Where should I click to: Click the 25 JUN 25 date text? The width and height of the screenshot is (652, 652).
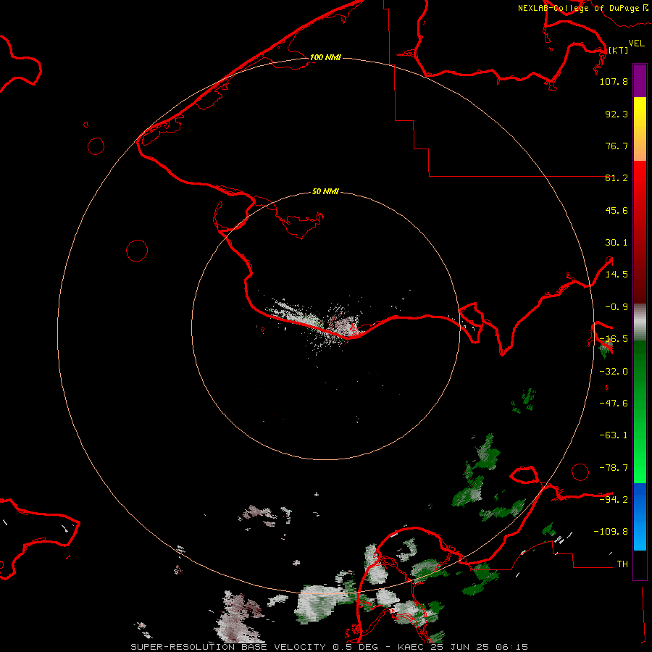click(461, 647)
